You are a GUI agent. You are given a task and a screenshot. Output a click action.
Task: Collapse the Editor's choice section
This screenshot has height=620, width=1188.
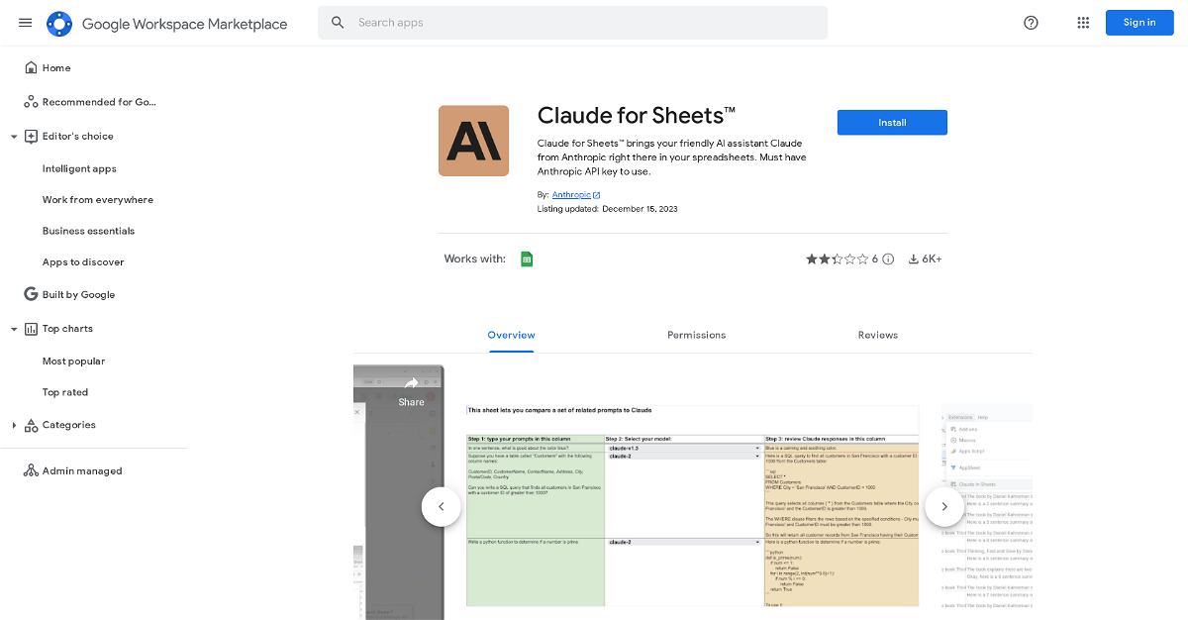pos(14,137)
